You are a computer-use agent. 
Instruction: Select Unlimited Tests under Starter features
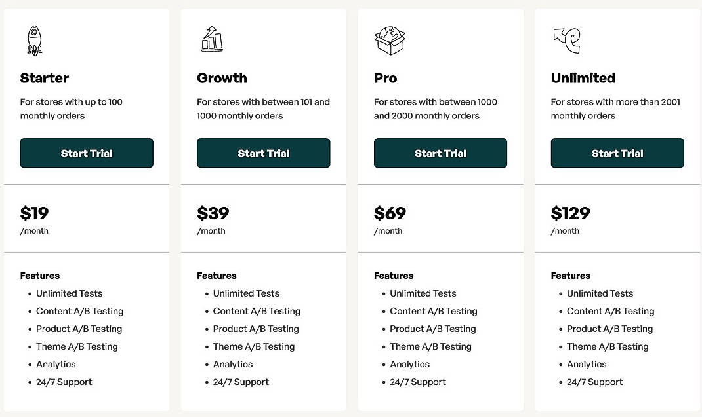(70, 293)
